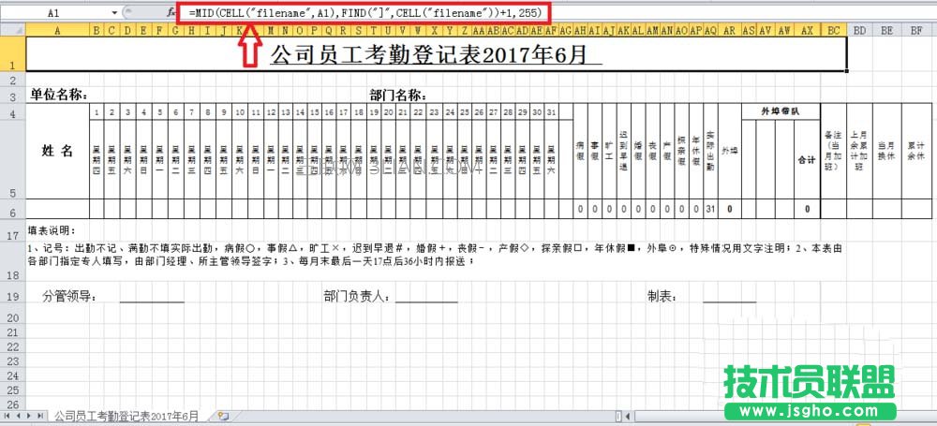Select row 3 header
The height and width of the screenshot is (426, 937).
click(x=12, y=95)
